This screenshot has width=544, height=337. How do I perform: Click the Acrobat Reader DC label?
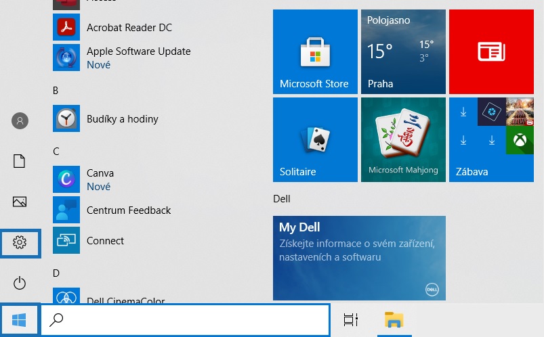129,27
